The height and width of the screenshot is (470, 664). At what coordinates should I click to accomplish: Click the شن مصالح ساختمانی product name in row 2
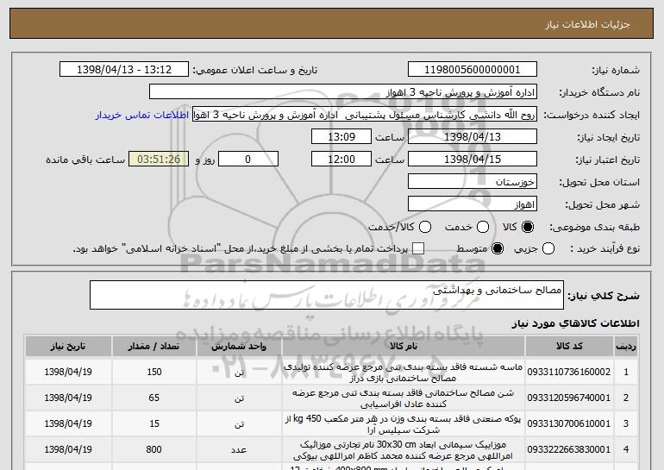(x=404, y=398)
